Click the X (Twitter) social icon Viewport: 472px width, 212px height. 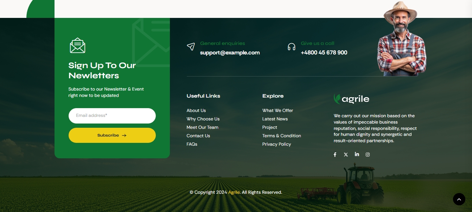click(346, 154)
